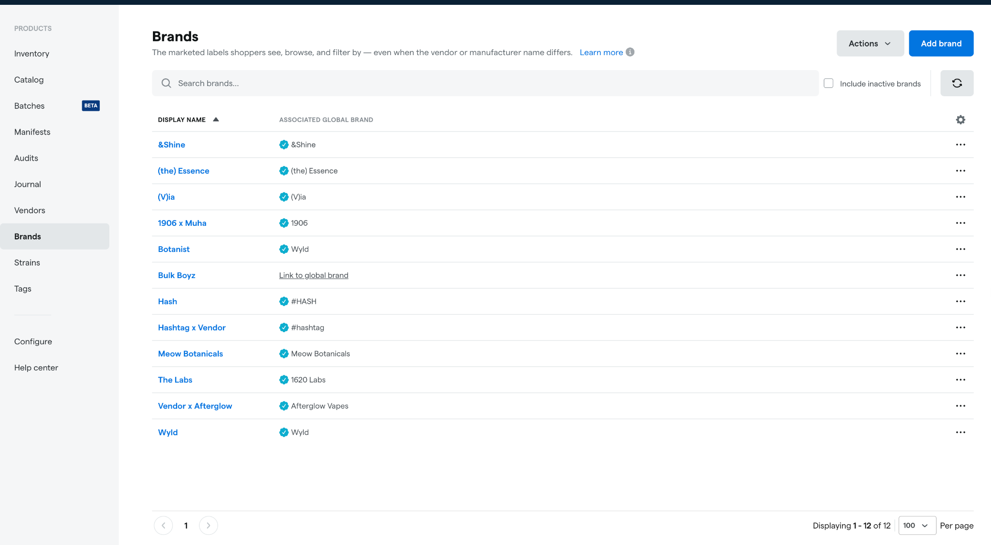Viewport: 991px width, 545px height.
Task: Open more options for (V)ia row
Action: (x=961, y=197)
